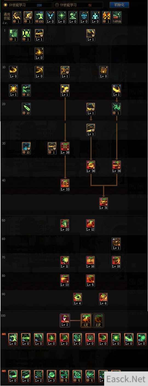Click the 初始化 reset button
This screenshot has width=148, height=386.
tap(119, 5)
